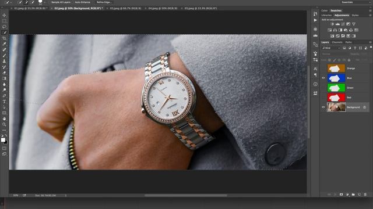Select the Brush tool
This screenshot has height=209, width=373.
tap(4, 56)
